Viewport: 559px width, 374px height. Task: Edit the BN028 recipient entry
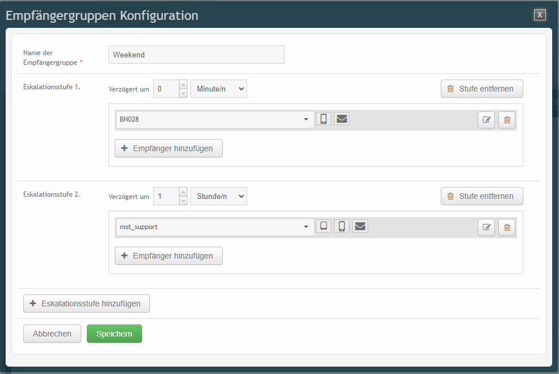(486, 120)
